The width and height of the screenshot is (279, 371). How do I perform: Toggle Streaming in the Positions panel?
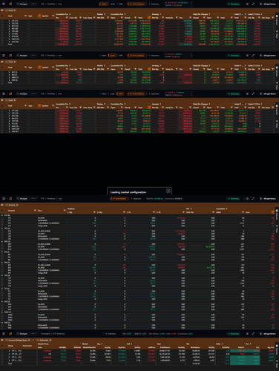coord(233,199)
